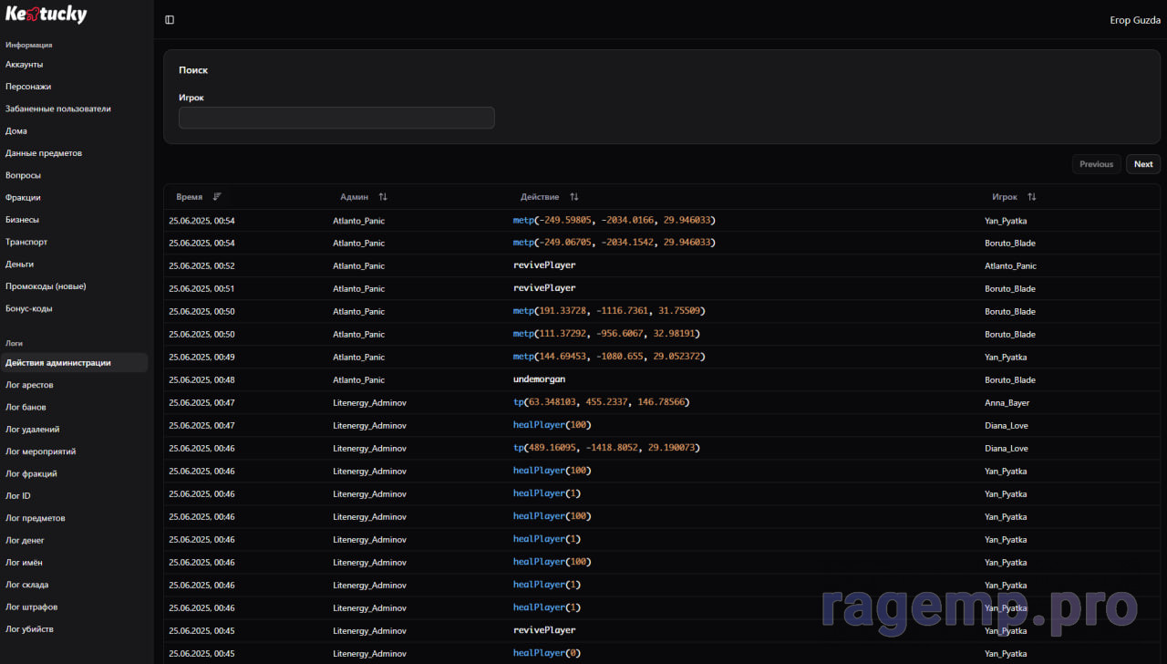1167x664 pixels.
Task: Click Админ column header
Action: coord(355,197)
